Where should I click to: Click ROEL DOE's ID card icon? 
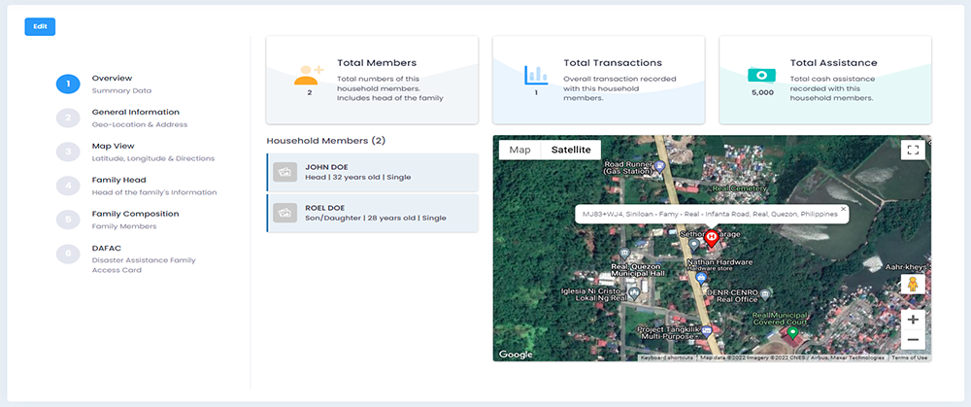pos(285,213)
